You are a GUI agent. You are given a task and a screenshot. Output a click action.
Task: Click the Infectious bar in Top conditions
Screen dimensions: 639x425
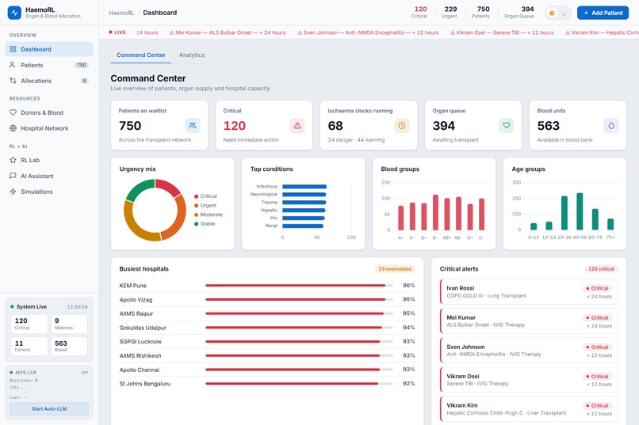(304, 187)
